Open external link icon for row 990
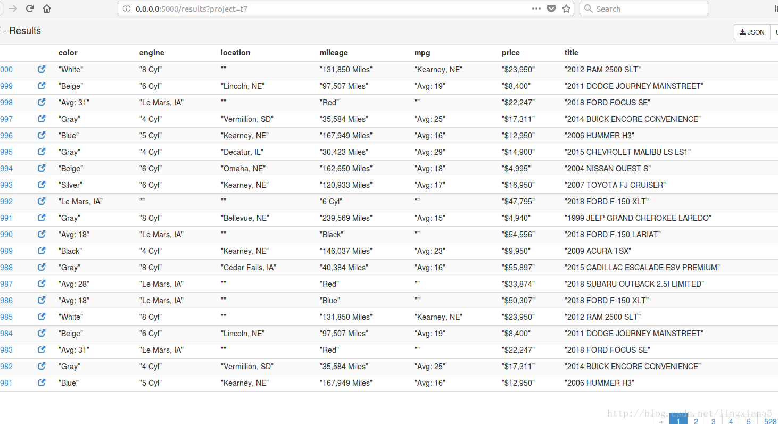778x424 pixels. (42, 234)
